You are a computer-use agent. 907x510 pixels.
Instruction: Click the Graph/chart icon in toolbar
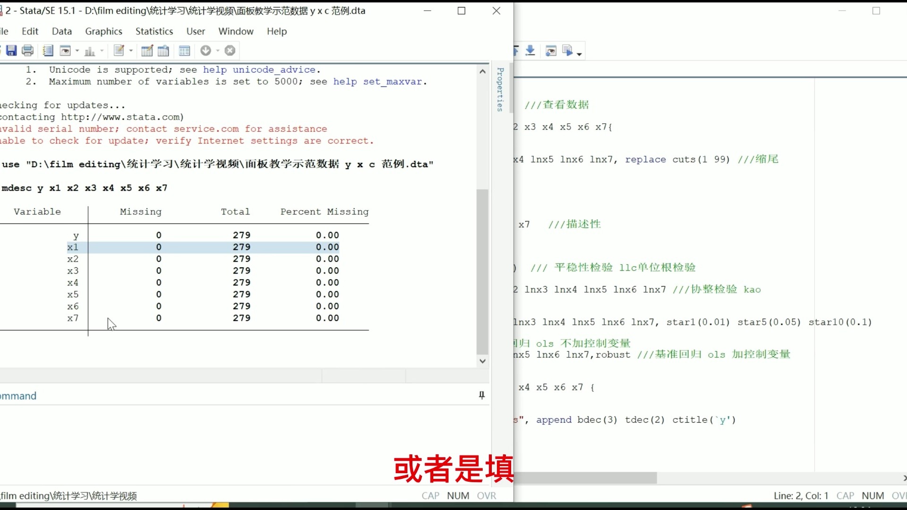88,51
